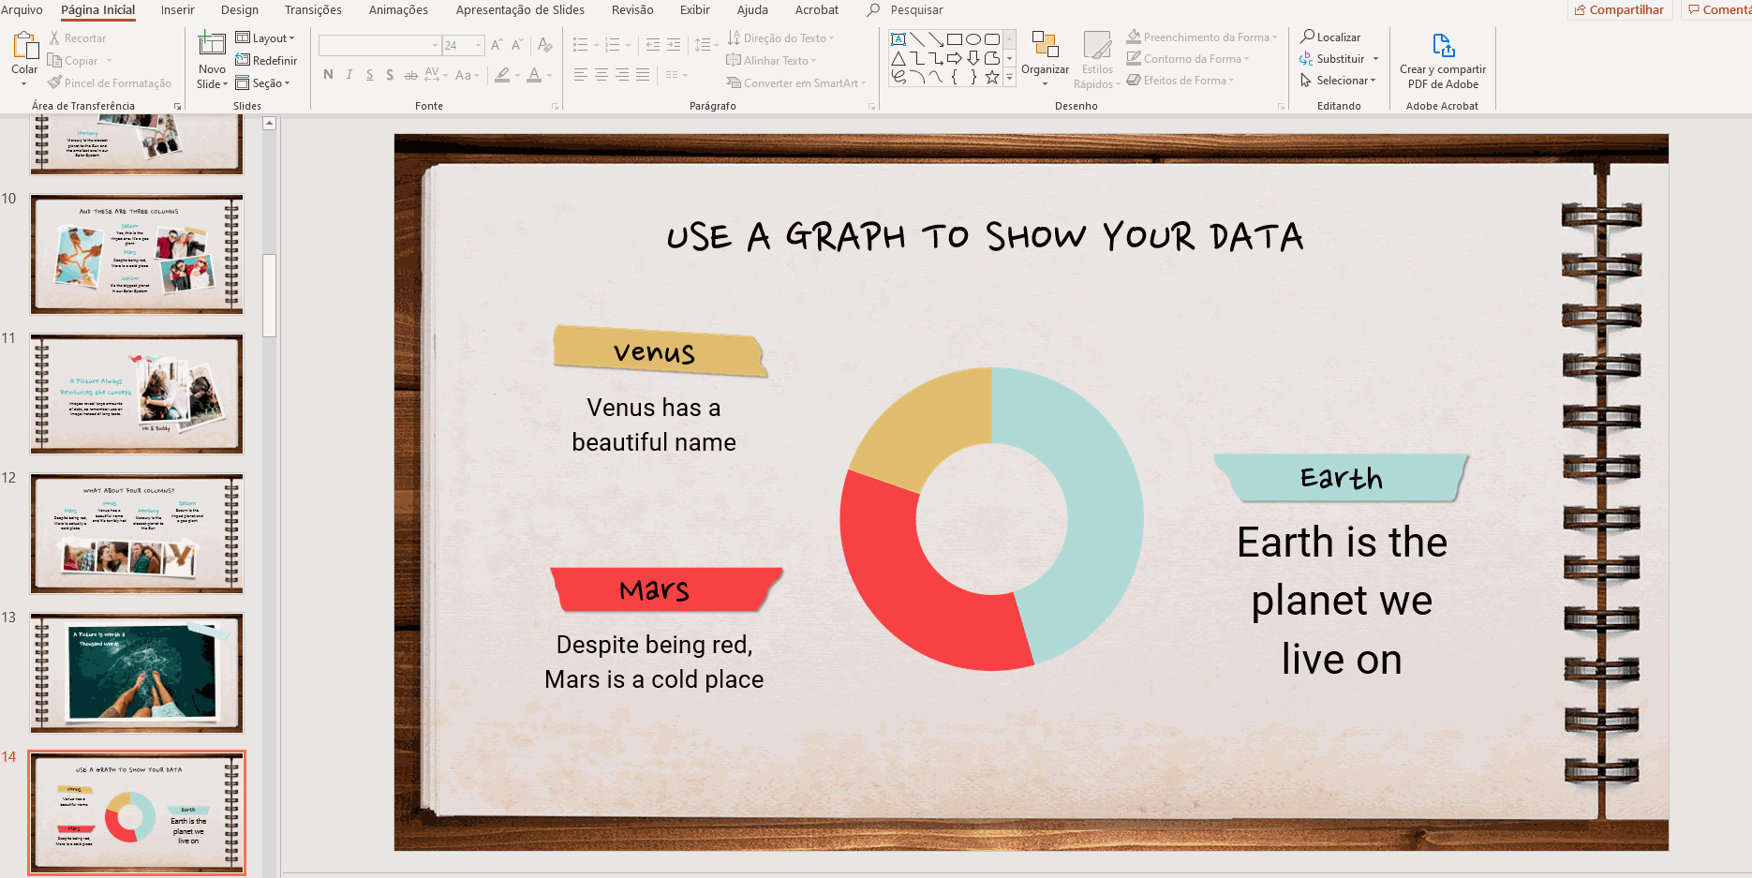The image size is (1752, 878).
Task: Select the Down Arrow block shape
Action: (x=973, y=58)
